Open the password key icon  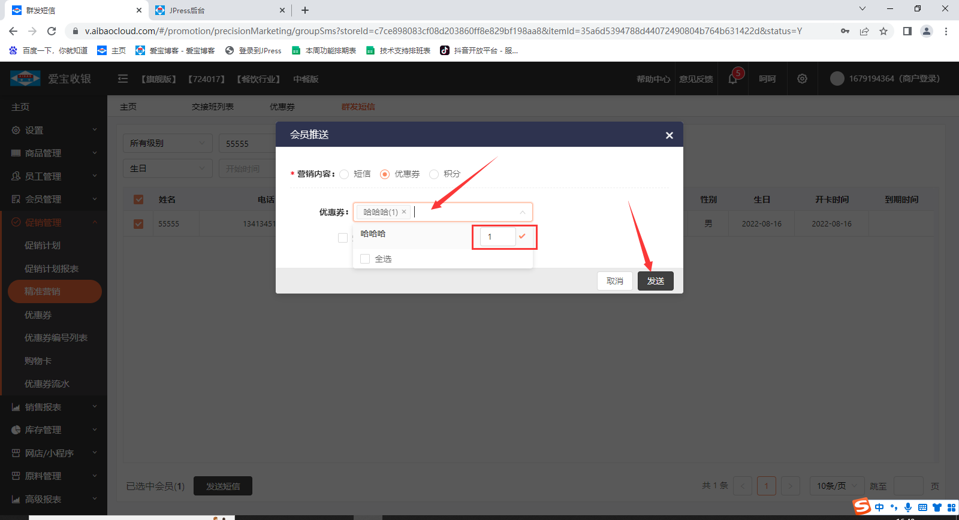click(x=845, y=31)
